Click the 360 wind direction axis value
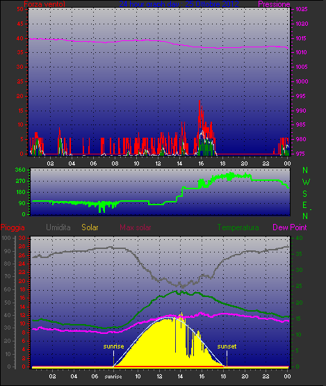Image resolution: width=326 pixels, height=386 pixels. pos(20,170)
